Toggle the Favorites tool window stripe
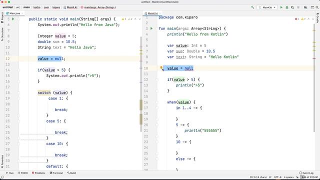The image size is (320, 180). tap(2, 161)
